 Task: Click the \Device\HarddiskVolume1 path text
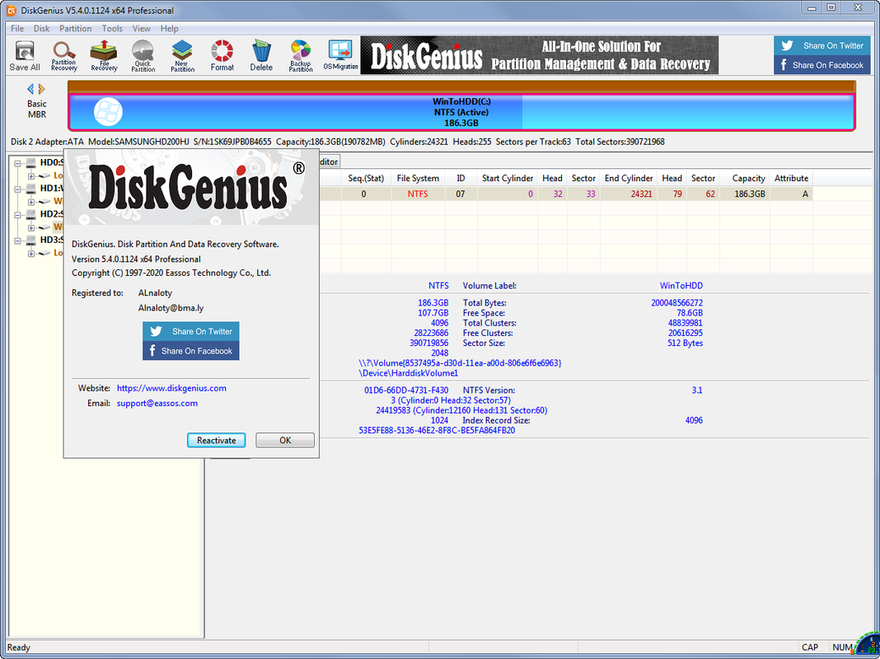pos(408,373)
